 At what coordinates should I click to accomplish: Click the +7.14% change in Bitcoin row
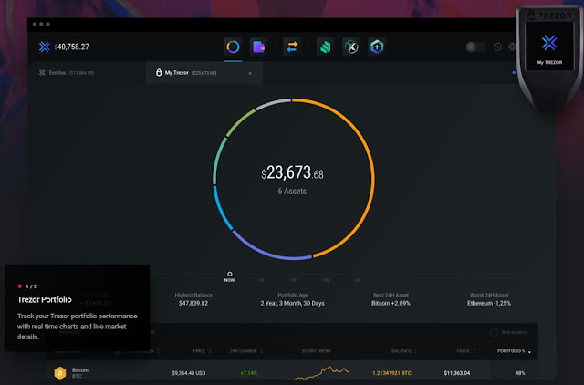tap(249, 373)
